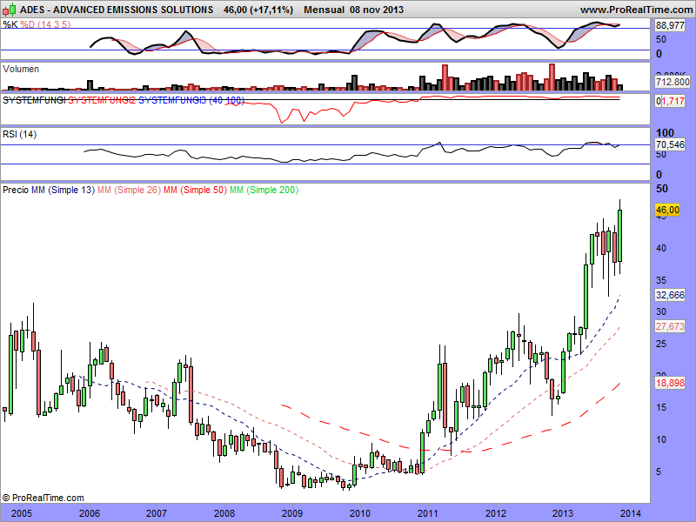Click the '2005' year on the time axis
Viewport: 696px width, 522px height.
point(21,513)
